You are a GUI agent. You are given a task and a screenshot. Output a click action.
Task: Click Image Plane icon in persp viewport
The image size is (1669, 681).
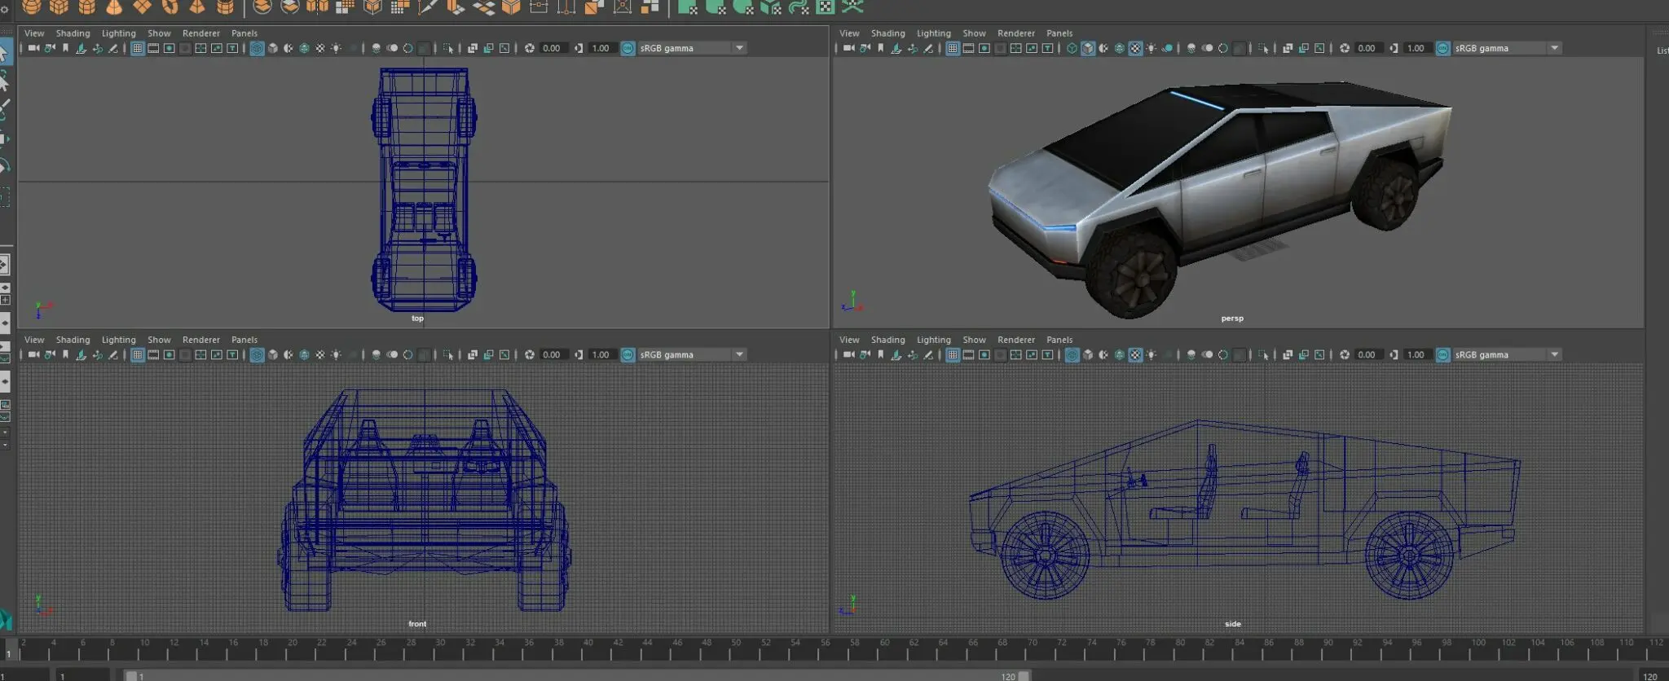click(x=896, y=48)
